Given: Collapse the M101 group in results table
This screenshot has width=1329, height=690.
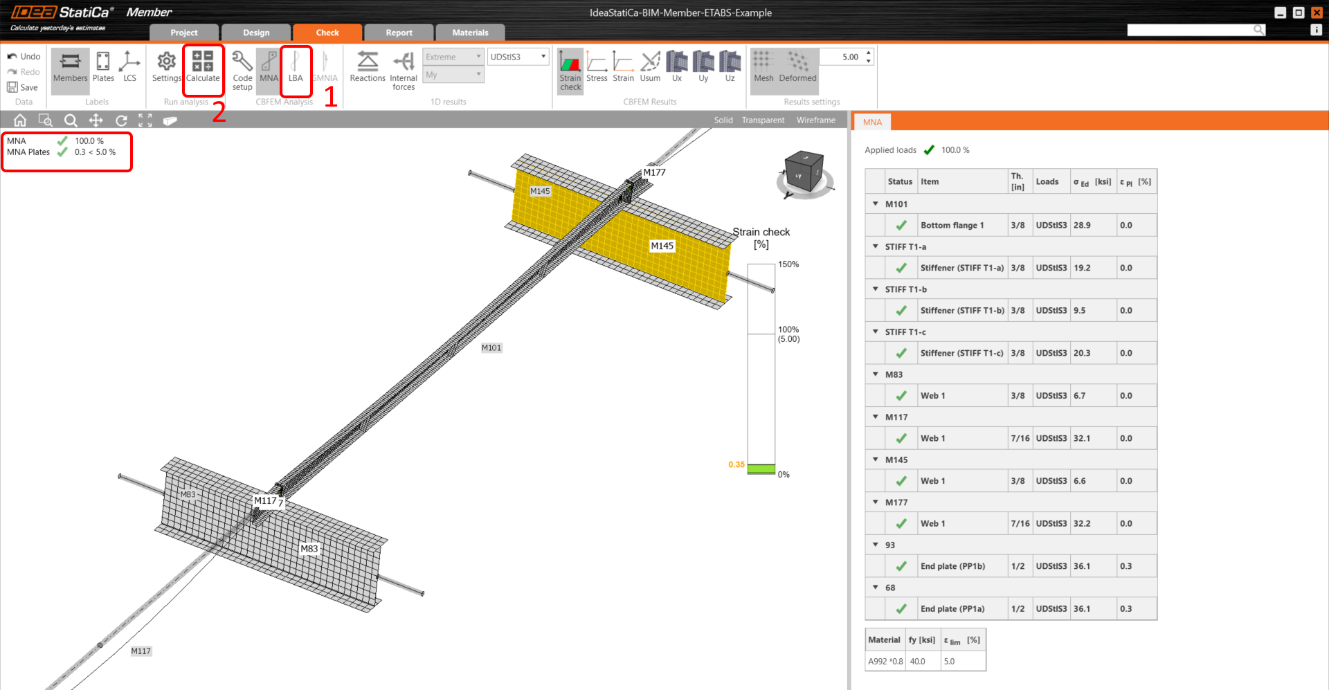Looking at the screenshot, I should [x=876, y=204].
